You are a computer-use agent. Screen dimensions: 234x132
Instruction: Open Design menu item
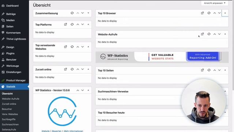point(15,47)
